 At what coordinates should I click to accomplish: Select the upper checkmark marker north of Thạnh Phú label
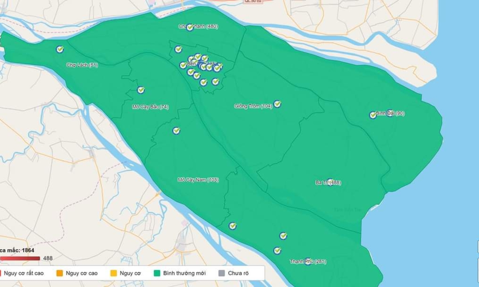[x=283, y=236]
